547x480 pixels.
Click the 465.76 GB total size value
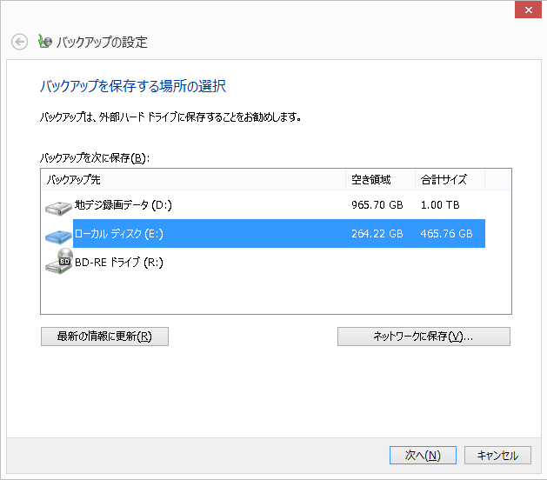446,234
